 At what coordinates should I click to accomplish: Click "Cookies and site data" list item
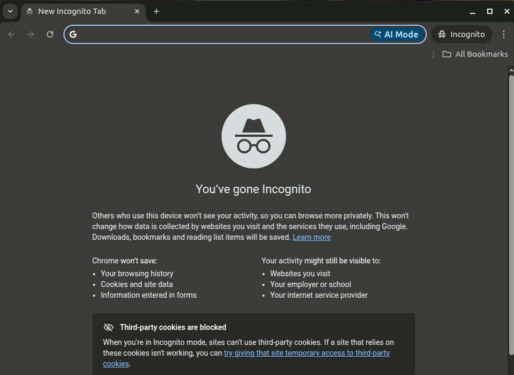(x=137, y=284)
